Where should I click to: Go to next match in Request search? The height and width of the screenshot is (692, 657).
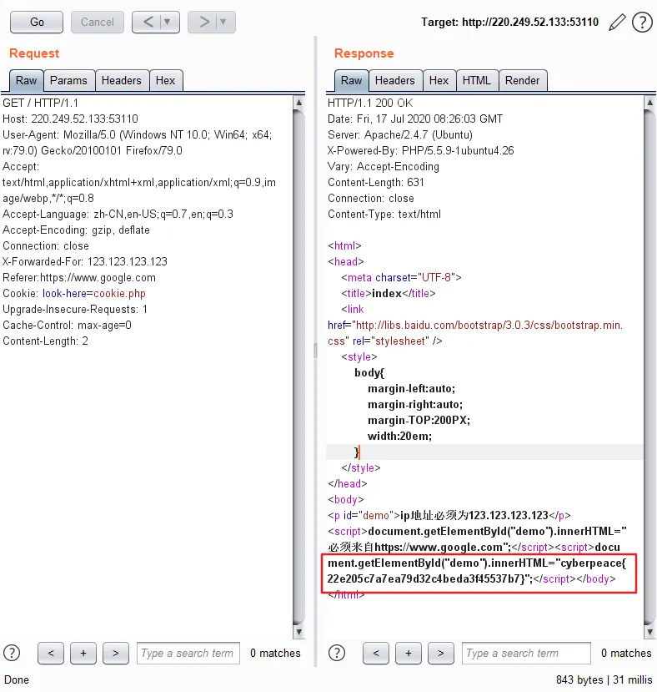116,653
